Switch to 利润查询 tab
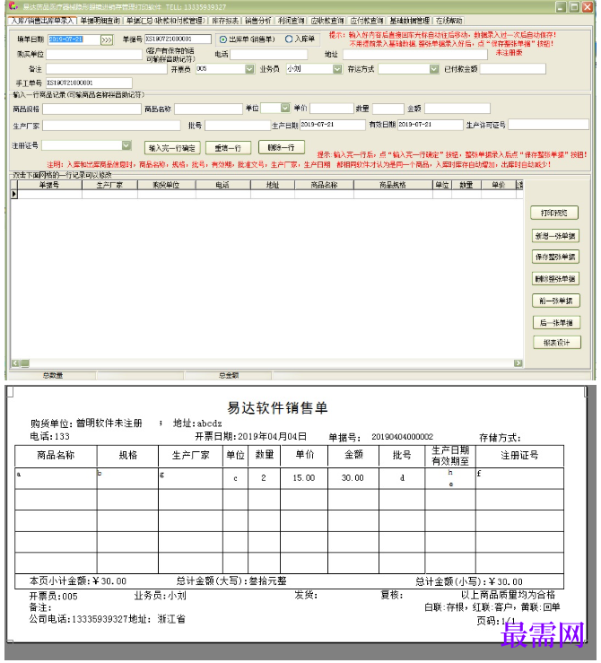The image size is (601, 663). [292, 21]
